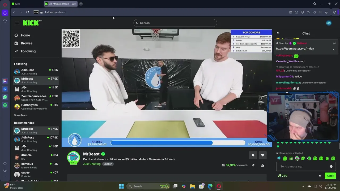Open Opera sidebar WhatsApp
The width and height of the screenshot is (340, 191).
(x=5, y=97)
